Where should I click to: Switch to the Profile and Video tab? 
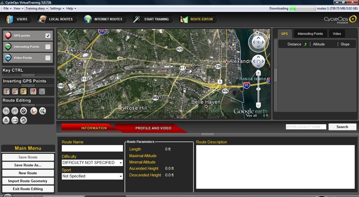click(x=153, y=128)
